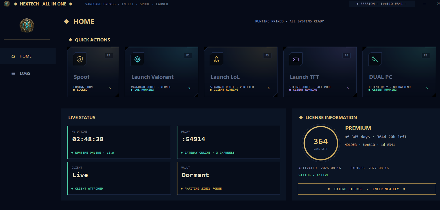Click the crosshair icon on Launch Valorant card
This screenshot has height=210, width=440.
[137, 59]
